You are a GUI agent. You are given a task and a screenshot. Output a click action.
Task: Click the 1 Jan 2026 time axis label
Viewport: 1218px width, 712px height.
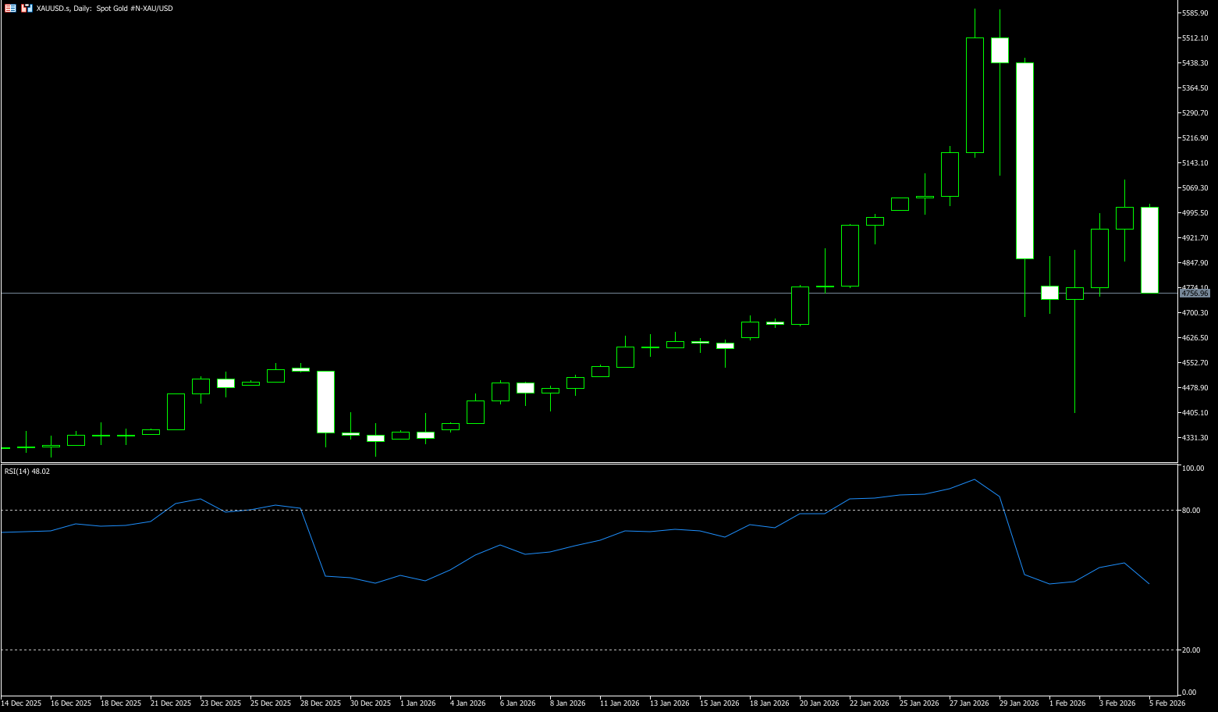417,703
